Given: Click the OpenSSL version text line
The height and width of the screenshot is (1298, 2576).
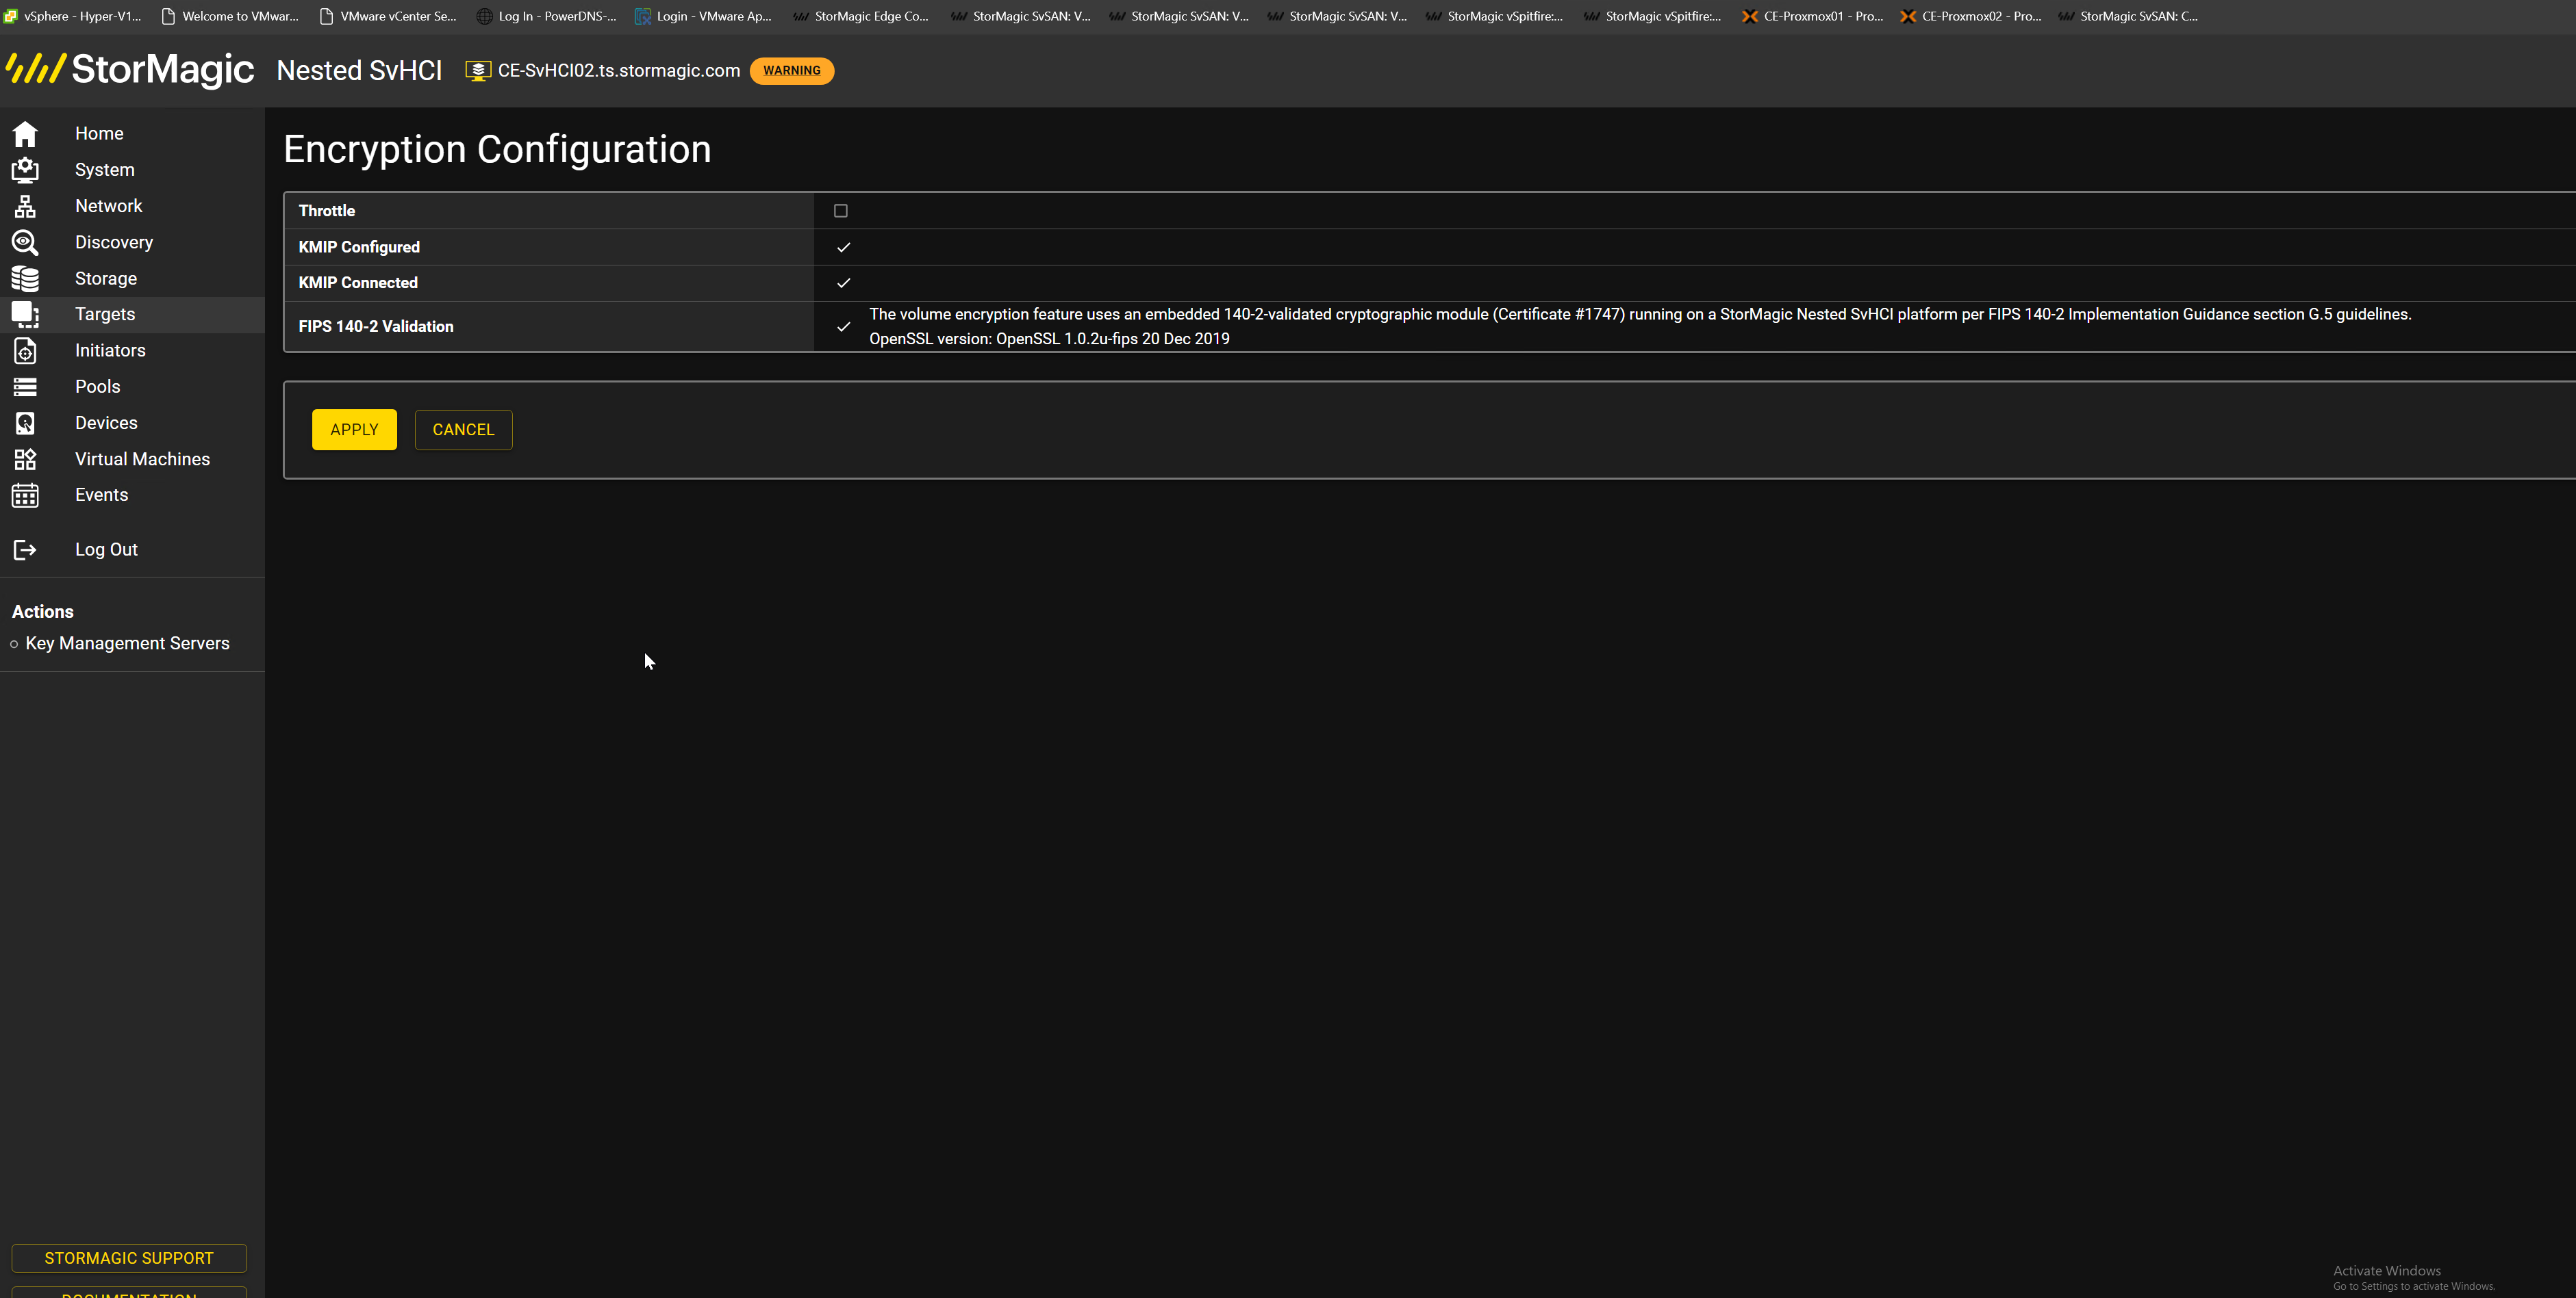Looking at the screenshot, I should click(x=1049, y=339).
